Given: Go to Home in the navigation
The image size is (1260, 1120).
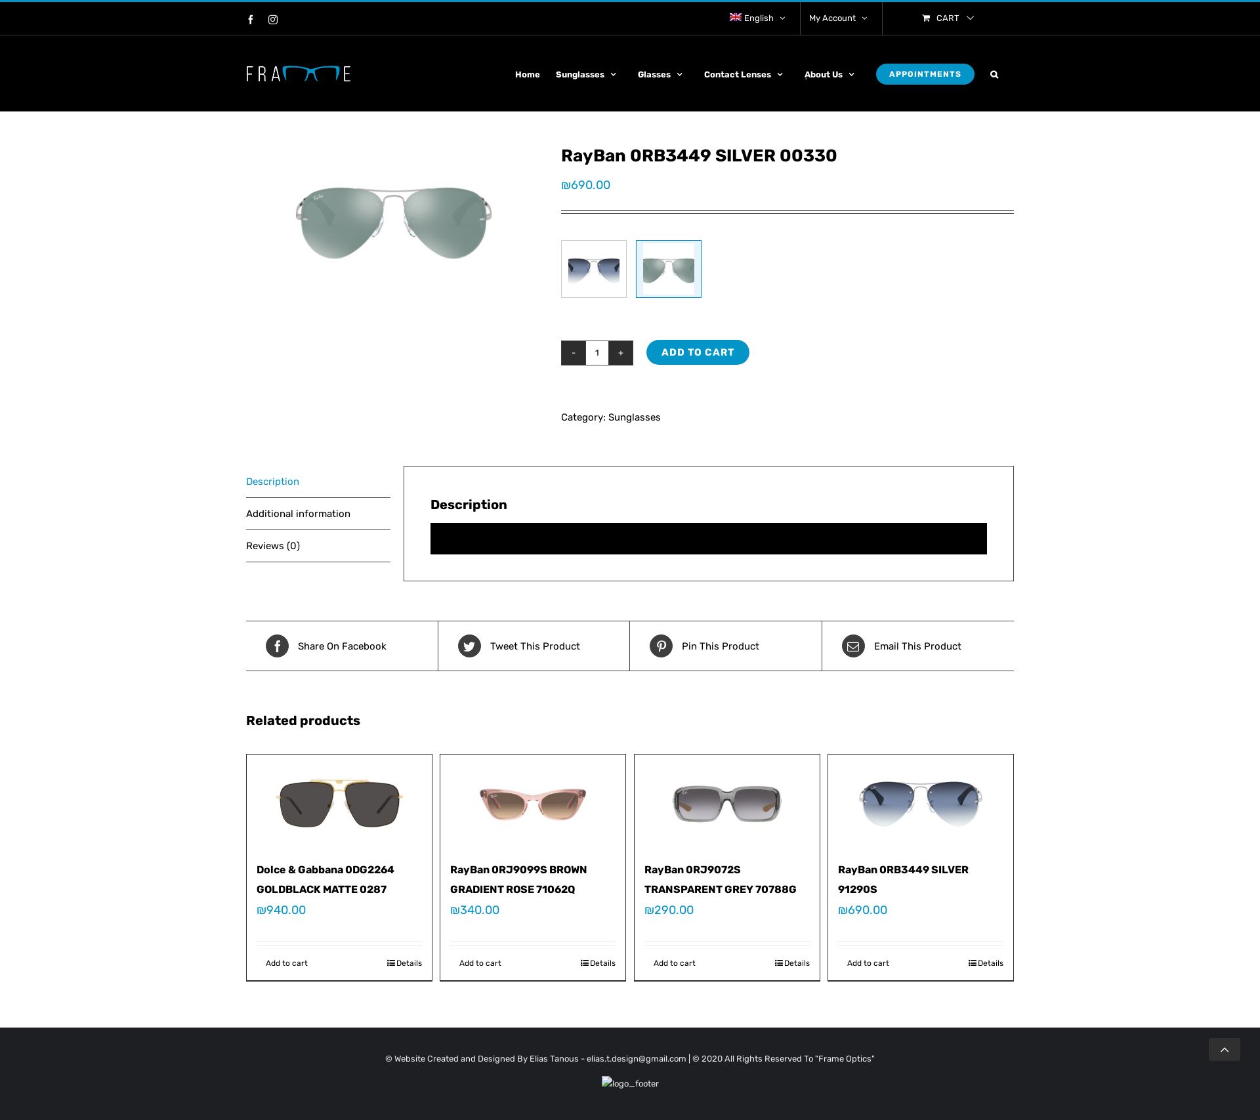Looking at the screenshot, I should [x=528, y=75].
